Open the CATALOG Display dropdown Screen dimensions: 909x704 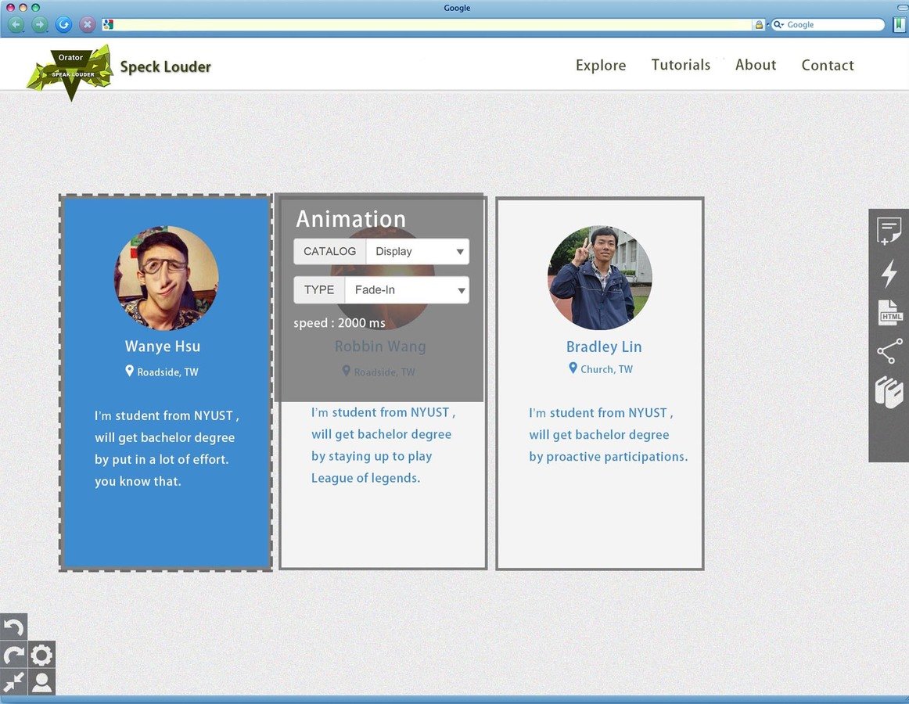[x=418, y=252]
